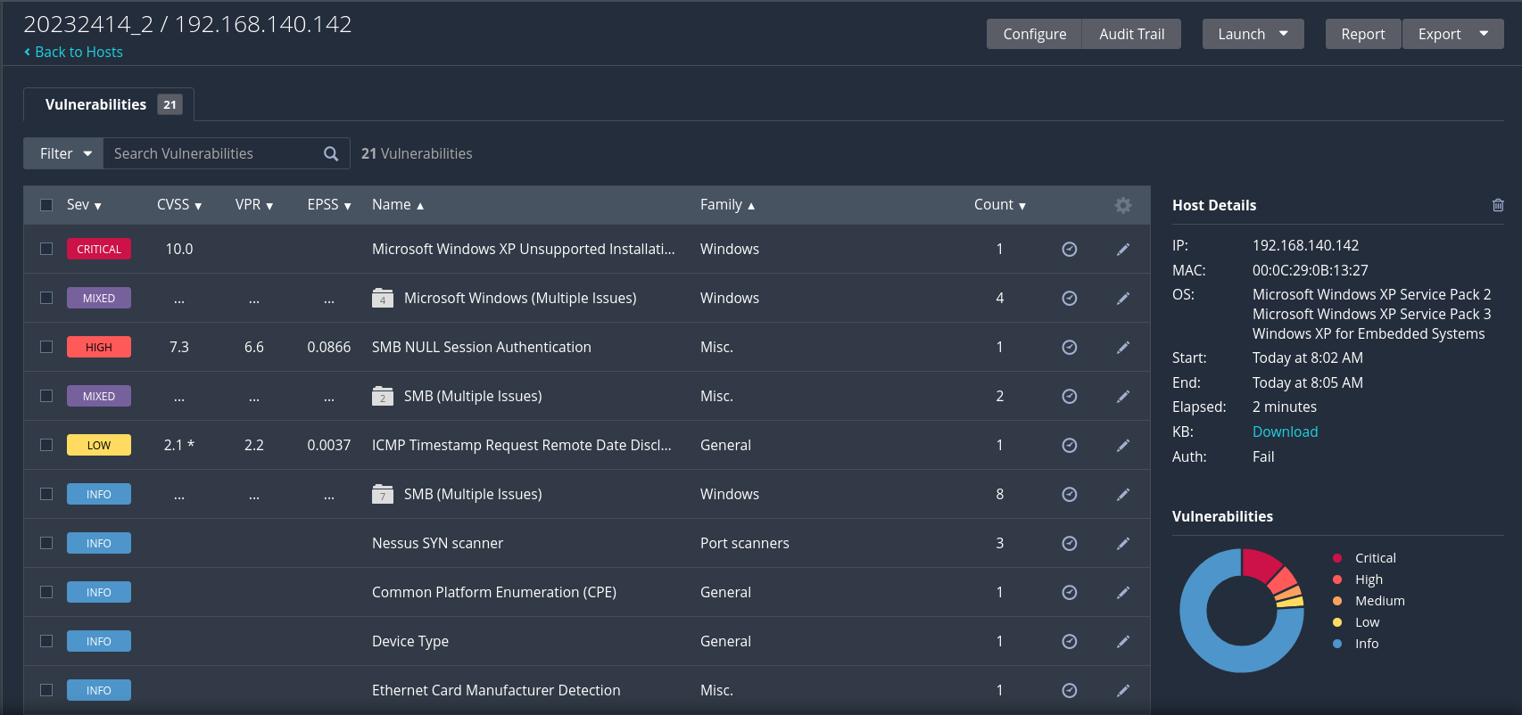Delete host using the trash icon

1498,205
